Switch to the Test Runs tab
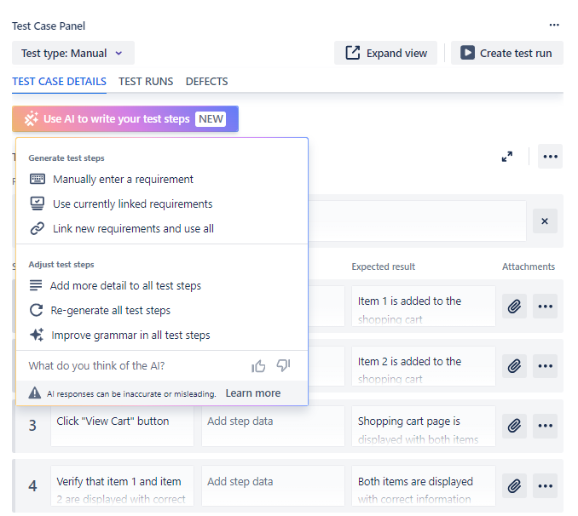Viewport: 578px width, 516px height. point(146,82)
